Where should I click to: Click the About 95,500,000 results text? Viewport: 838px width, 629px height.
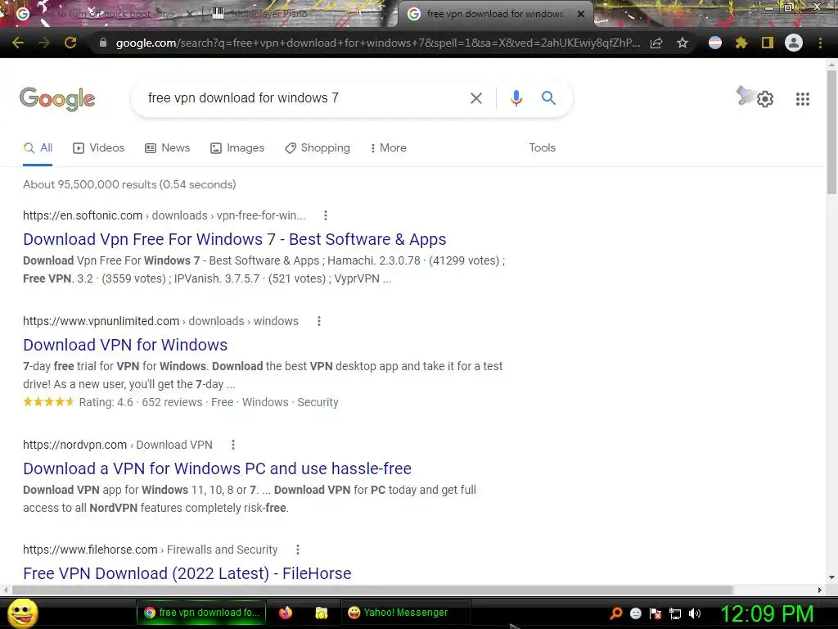pyautogui.click(x=129, y=184)
